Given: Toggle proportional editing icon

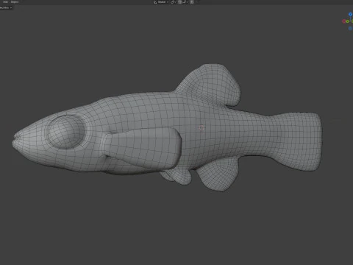Looking at the screenshot, I should (x=192, y=2).
